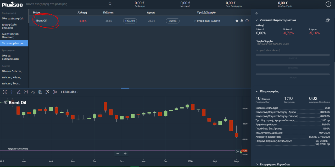This screenshot has height=167, width=335.
Task: Open the fx indicators menu
Action: [x=47, y=92]
